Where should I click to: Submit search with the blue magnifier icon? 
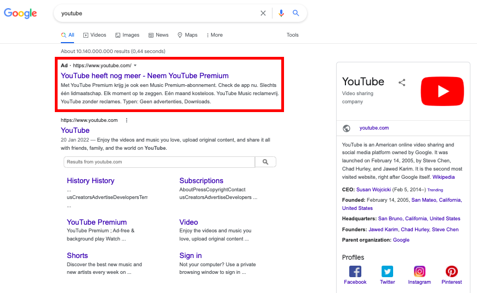(296, 13)
